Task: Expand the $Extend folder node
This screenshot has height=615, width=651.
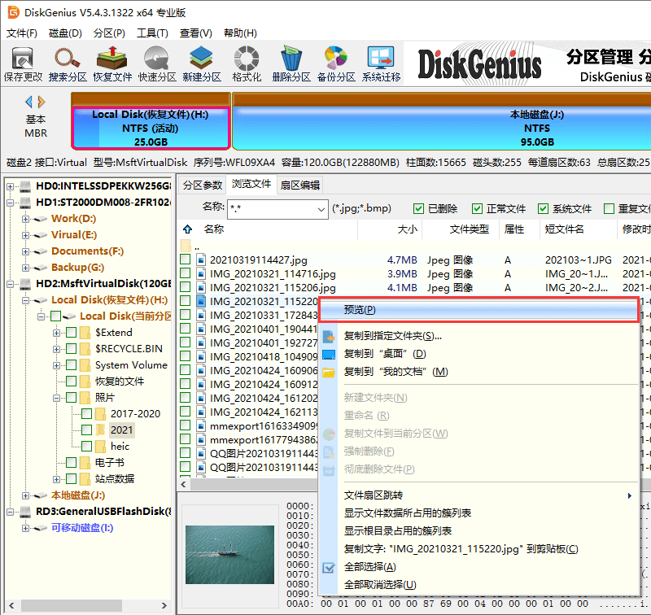Action: tap(56, 333)
